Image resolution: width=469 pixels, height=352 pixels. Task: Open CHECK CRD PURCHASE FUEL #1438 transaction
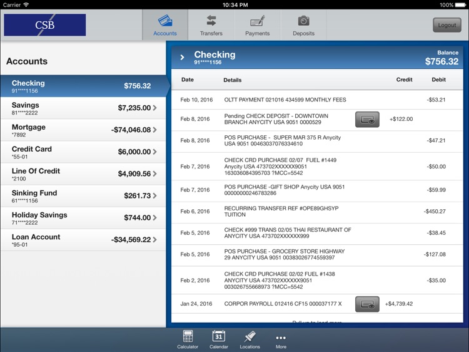pos(317,281)
